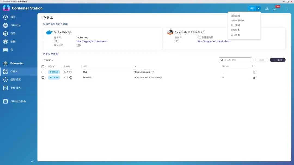This screenshot has height=165, width=294.
Task: Click the 按名称搜索 search field
Action: click(x=237, y=60)
